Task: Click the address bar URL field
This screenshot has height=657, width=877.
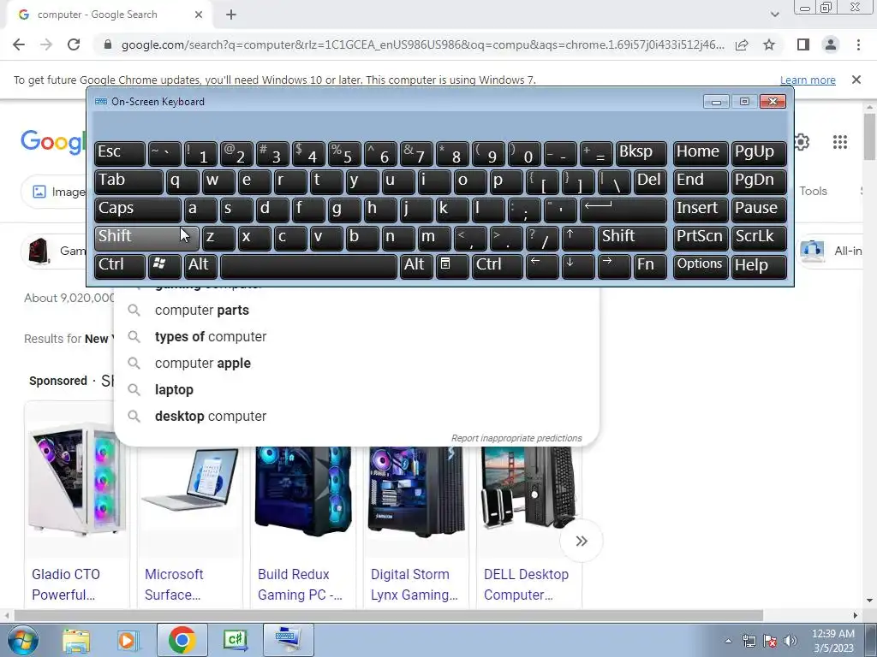Action: click(422, 44)
